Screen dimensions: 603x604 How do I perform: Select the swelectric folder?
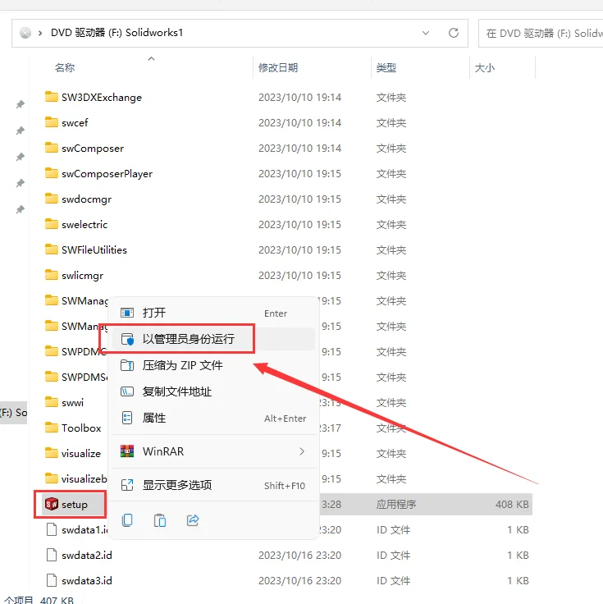[x=84, y=225]
